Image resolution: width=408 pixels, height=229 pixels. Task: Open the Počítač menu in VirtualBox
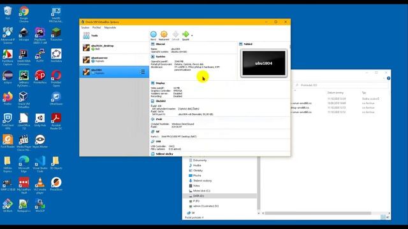point(96,27)
